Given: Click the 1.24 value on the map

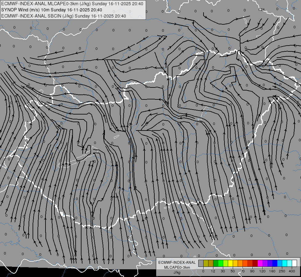Looking at the screenshot, I should [x=261, y=10].
